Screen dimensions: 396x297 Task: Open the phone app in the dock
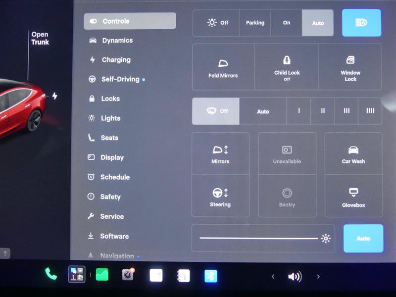(x=51, y=274)
